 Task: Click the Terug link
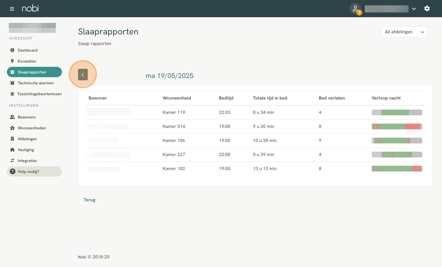point(90,200)
